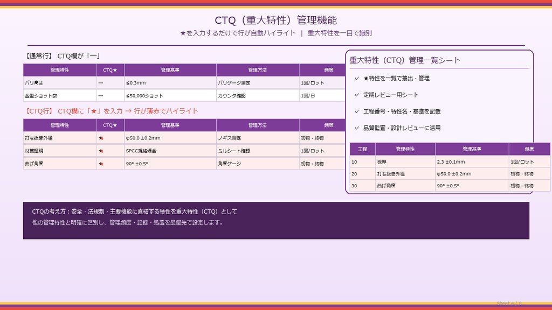552x310 pixels.
Task: Click the ≤50,000ショット cell
Action: point(170,96)
